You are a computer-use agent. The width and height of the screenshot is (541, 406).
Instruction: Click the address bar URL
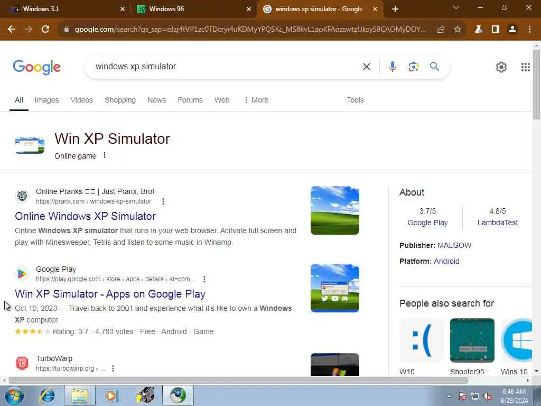250,30
